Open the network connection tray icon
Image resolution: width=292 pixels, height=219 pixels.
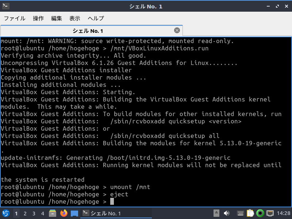tap(270, 213)
